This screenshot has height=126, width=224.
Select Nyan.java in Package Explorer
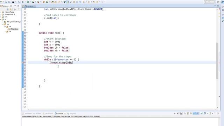(14, 29)
